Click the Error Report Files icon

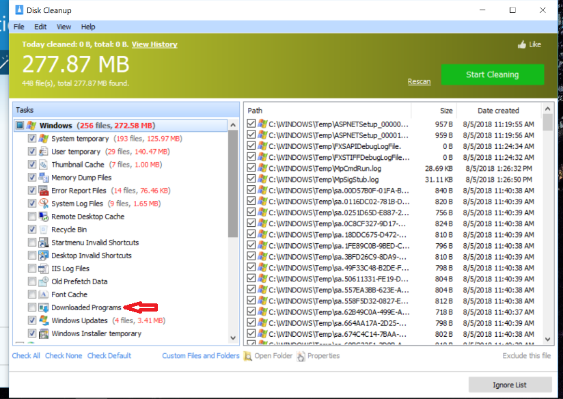tap(44, 191)
